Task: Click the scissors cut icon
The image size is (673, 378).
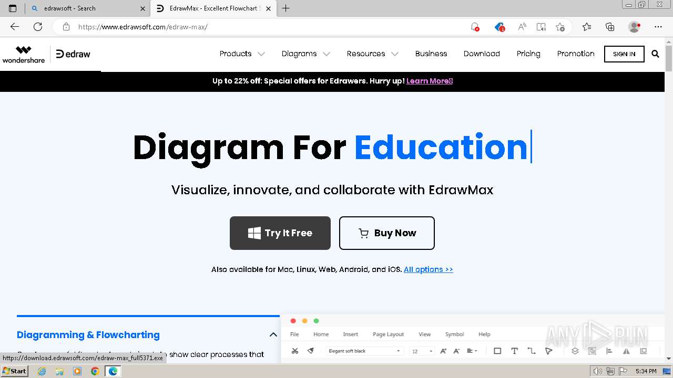Action: (x=295, y=351)
